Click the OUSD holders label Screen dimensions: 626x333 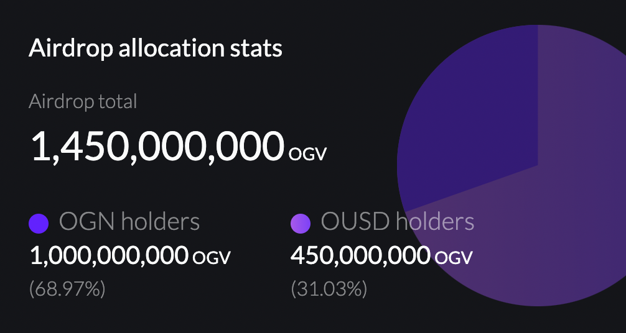398,221
